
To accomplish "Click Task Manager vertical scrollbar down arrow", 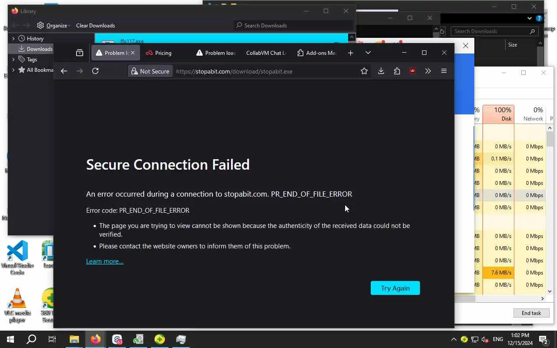I will pyautogui.click(x=550, y=291).
